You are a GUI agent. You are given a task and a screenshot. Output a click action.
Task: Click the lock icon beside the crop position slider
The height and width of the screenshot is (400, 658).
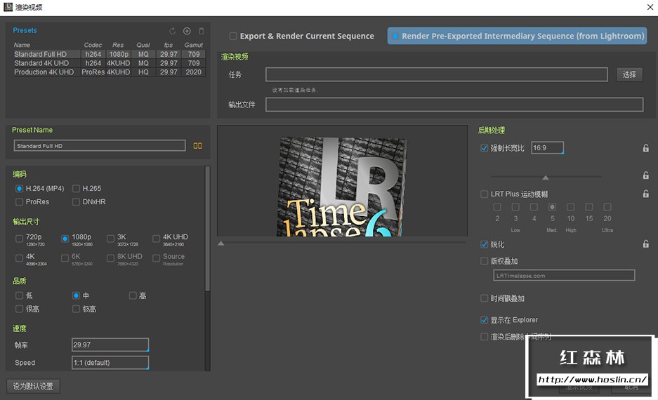point(645,176)
